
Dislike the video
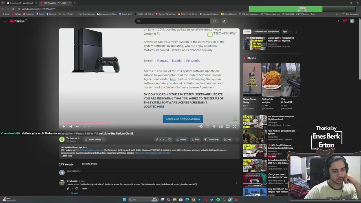[x=170, y=140]
